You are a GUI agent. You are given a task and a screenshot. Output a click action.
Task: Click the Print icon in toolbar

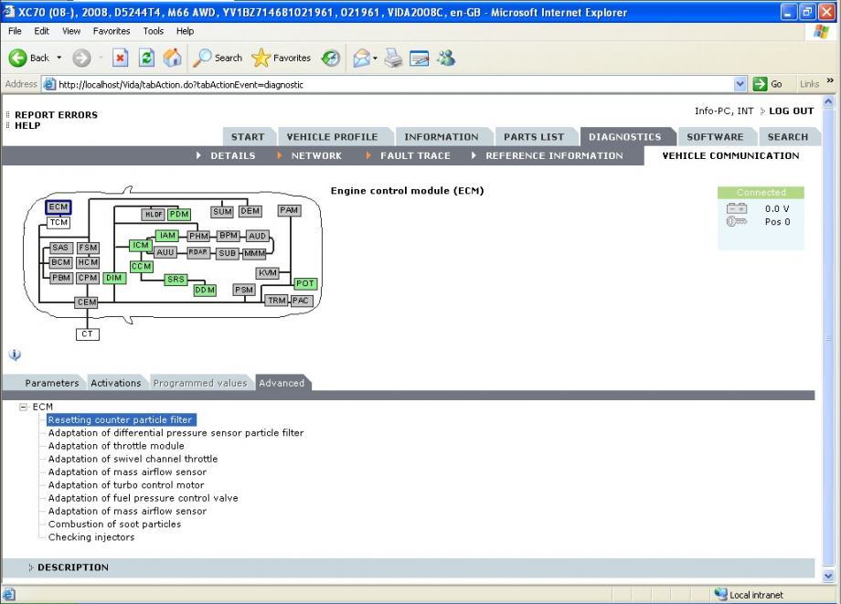click(x=393, y=58)
